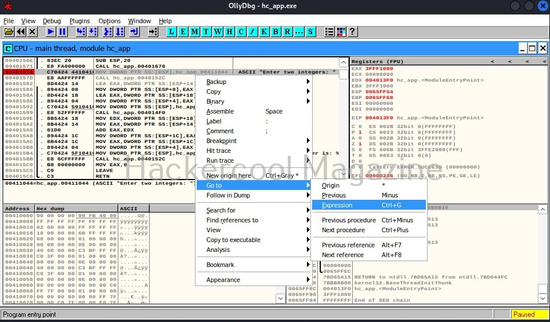Viewport: 550px width, 322px height.
Task: Expand Find references to submenu
Action: coord(254,220)
